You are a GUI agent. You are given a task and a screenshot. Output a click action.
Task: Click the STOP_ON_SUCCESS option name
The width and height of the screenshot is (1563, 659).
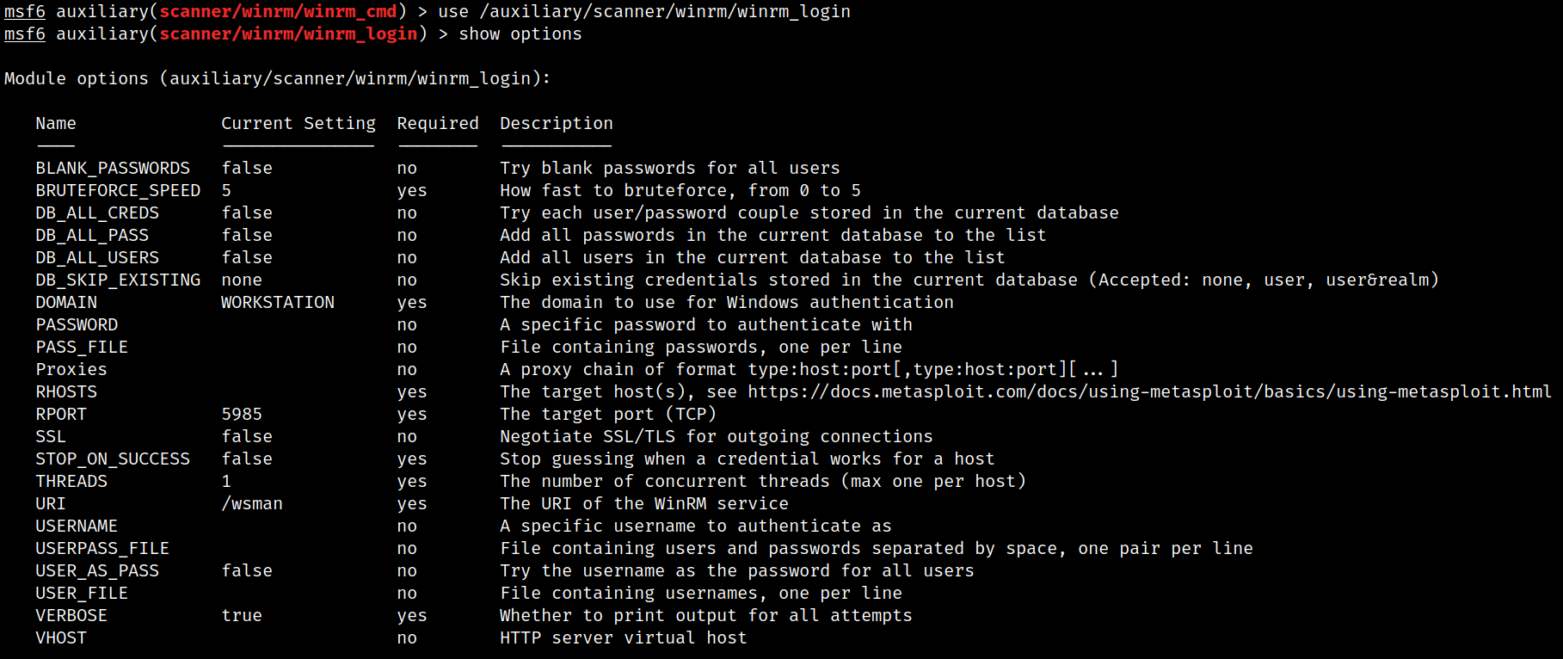pyautogui.click(x=113, y=459)
